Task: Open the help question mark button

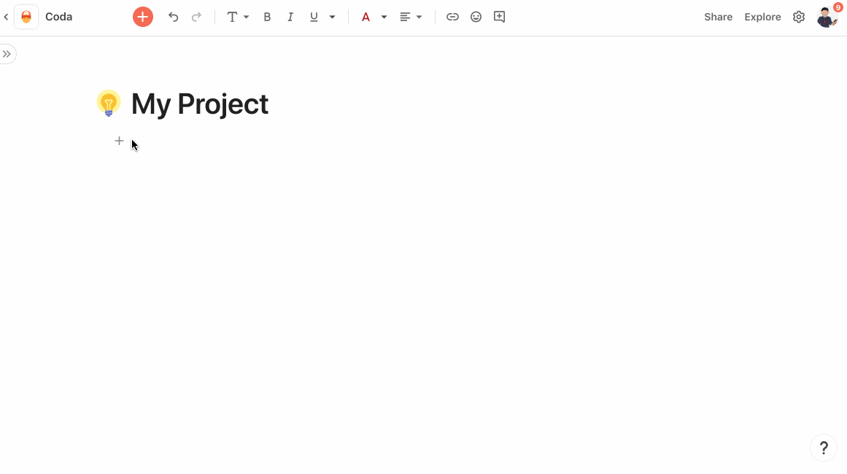Action: tap(823, 448)
